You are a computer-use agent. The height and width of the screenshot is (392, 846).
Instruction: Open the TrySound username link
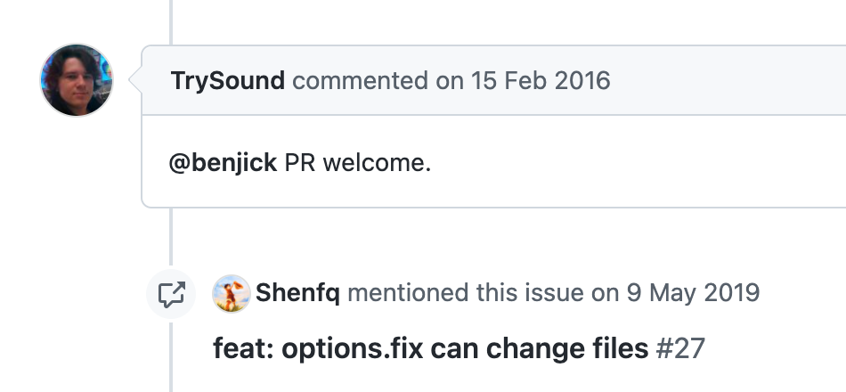point(227,80)
